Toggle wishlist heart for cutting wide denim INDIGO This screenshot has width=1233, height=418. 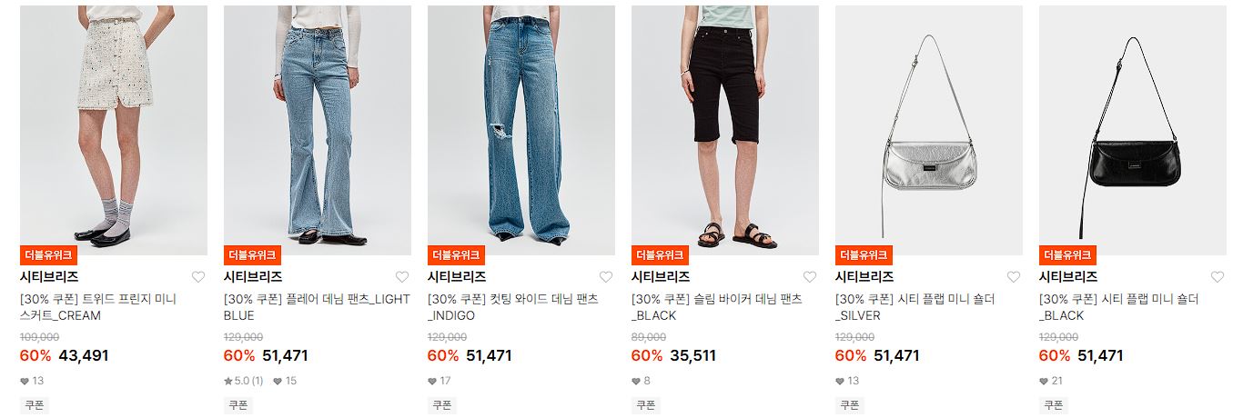pos(606,277)
